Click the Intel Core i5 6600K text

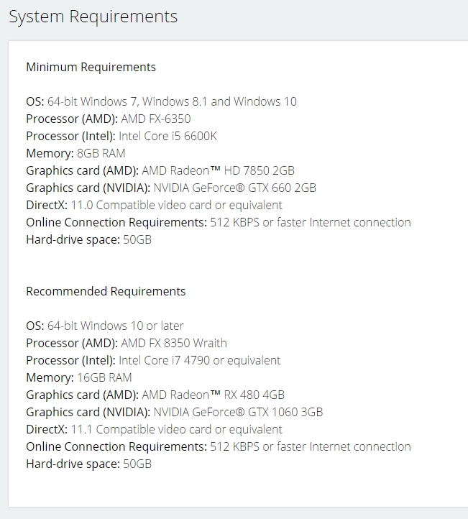168,136
